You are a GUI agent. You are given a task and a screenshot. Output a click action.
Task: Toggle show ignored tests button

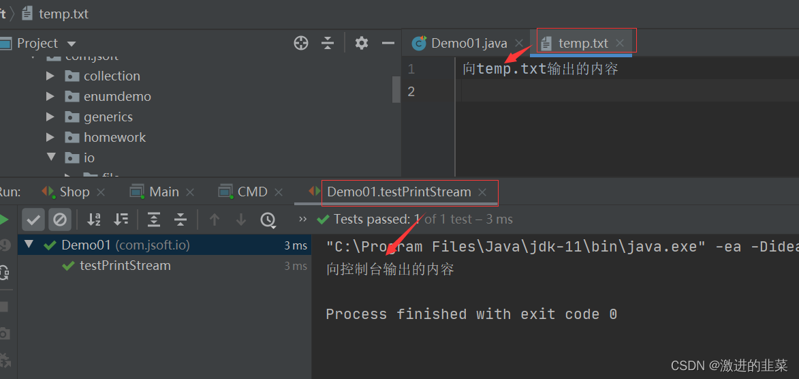coord(60,219)
